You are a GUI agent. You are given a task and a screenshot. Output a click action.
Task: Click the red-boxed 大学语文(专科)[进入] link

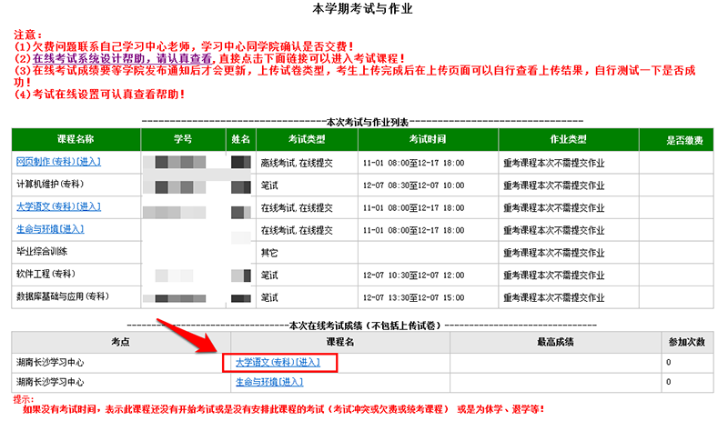point(269,362)
